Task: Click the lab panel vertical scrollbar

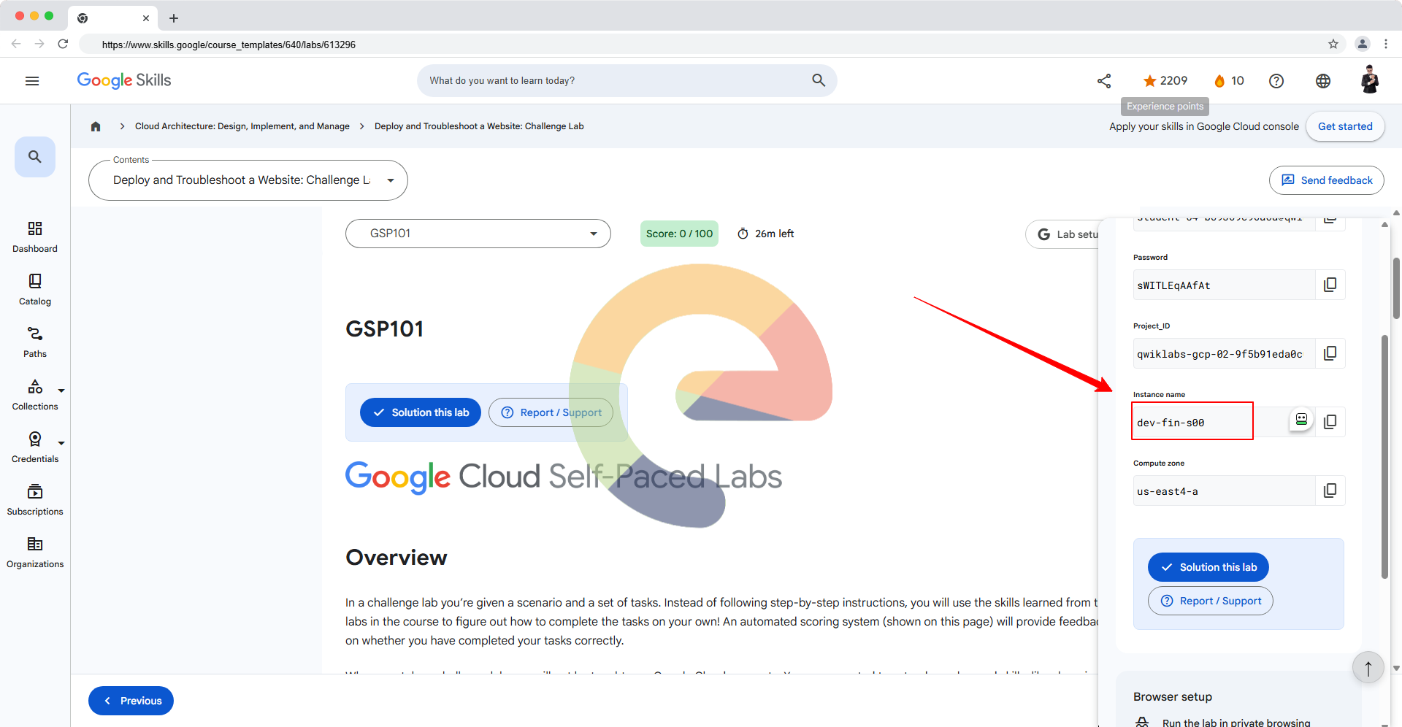Action: (1384, 456)
